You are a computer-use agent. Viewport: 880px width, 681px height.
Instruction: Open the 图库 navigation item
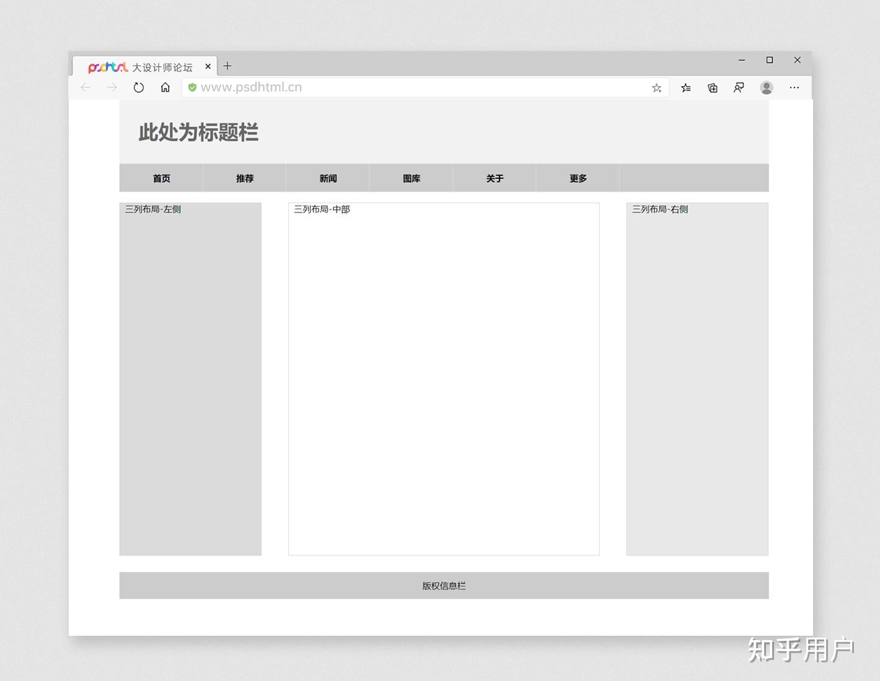tap(411, 178)
